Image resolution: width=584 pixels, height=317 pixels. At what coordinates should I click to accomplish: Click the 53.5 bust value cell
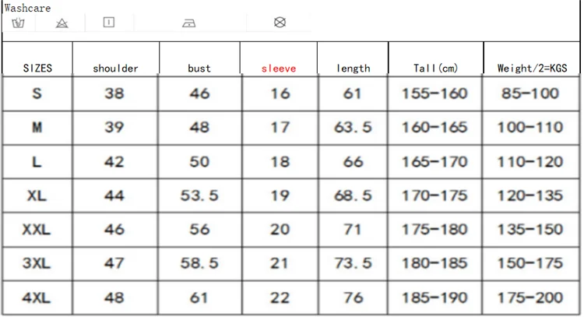point(199,196)
